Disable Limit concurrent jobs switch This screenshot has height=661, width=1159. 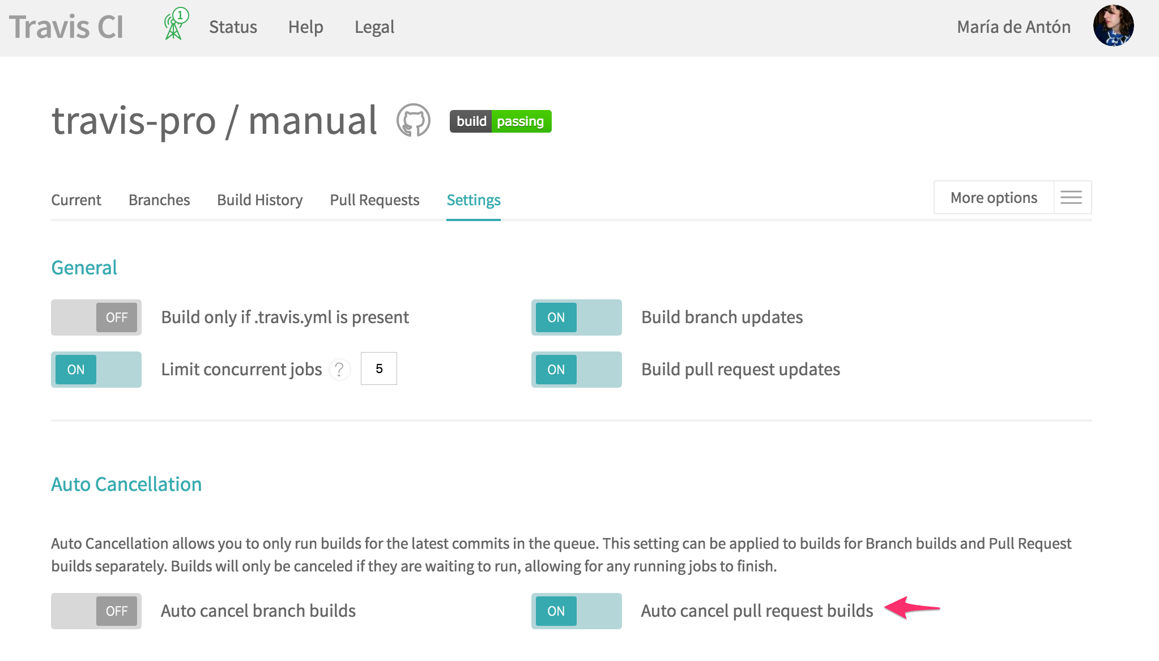(x=96, y=370)
